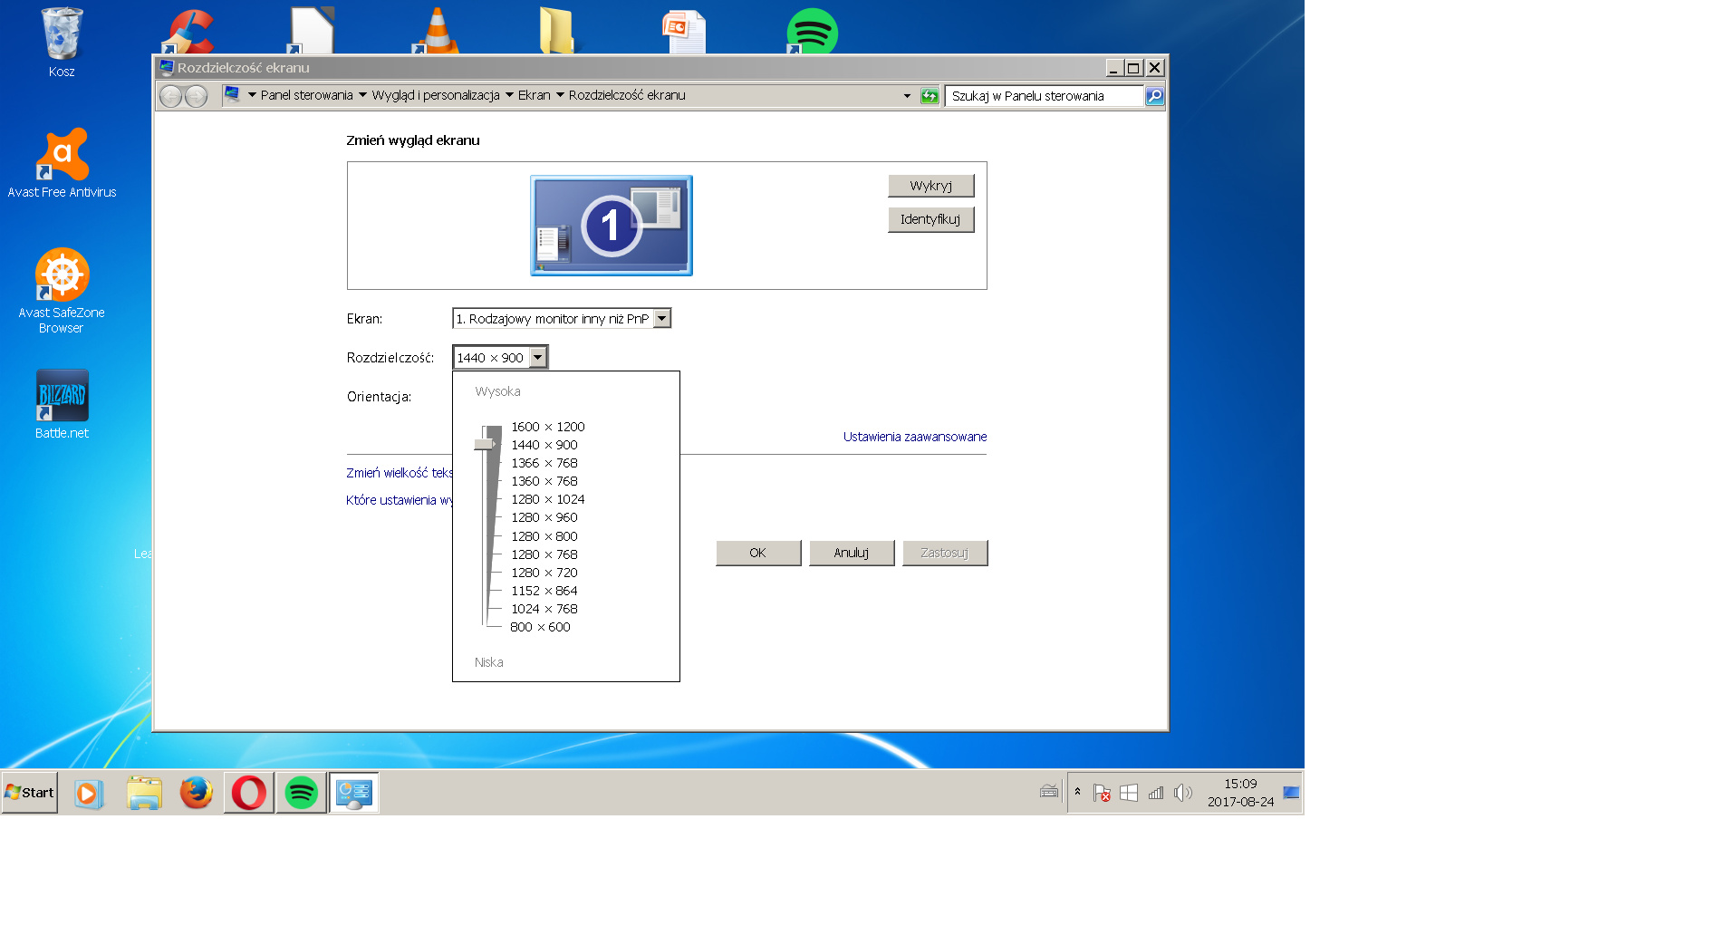Open the Ekran monitor dropdown
This screenshot has height=925, width=1734.
click(x=562, y=318)
